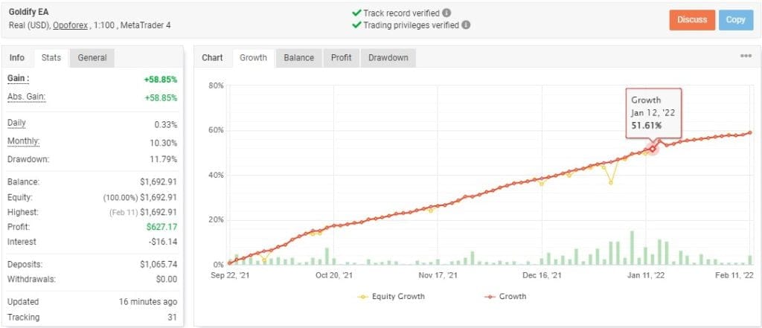Click the green Track record checkmark icon
The width and height of the screenshot is (762, 328).
[356, 13]
